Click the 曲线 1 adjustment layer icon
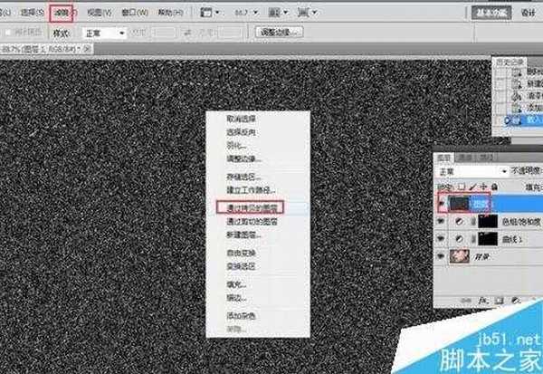The image size is (543, 374). (x=459, y=239)
